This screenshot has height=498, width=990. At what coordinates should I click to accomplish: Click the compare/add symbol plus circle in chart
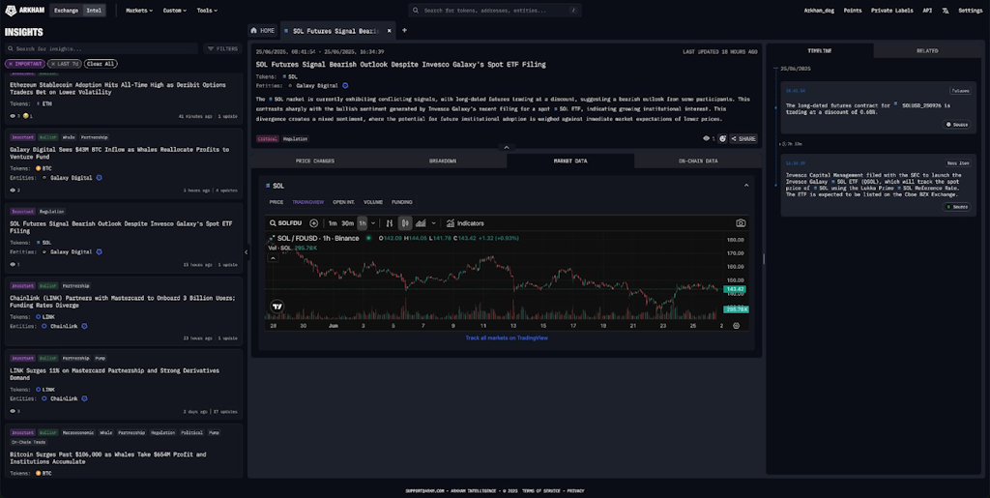314,223
